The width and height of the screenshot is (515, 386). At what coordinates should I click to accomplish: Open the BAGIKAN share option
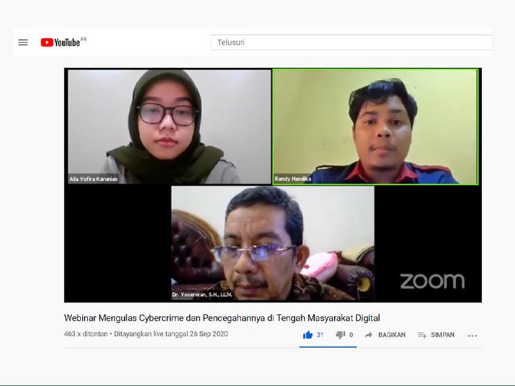point(392,335)
